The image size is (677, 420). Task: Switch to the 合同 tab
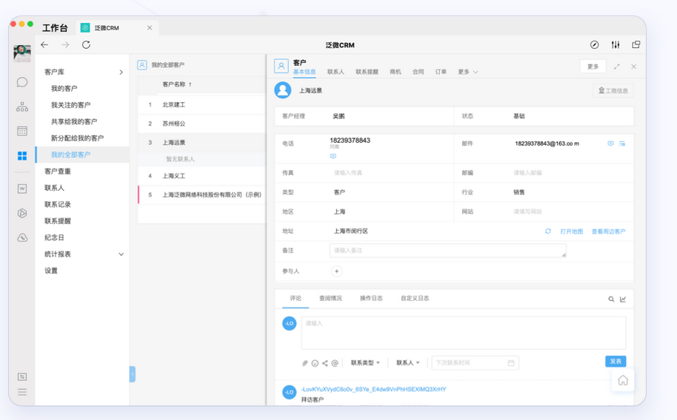418,72
